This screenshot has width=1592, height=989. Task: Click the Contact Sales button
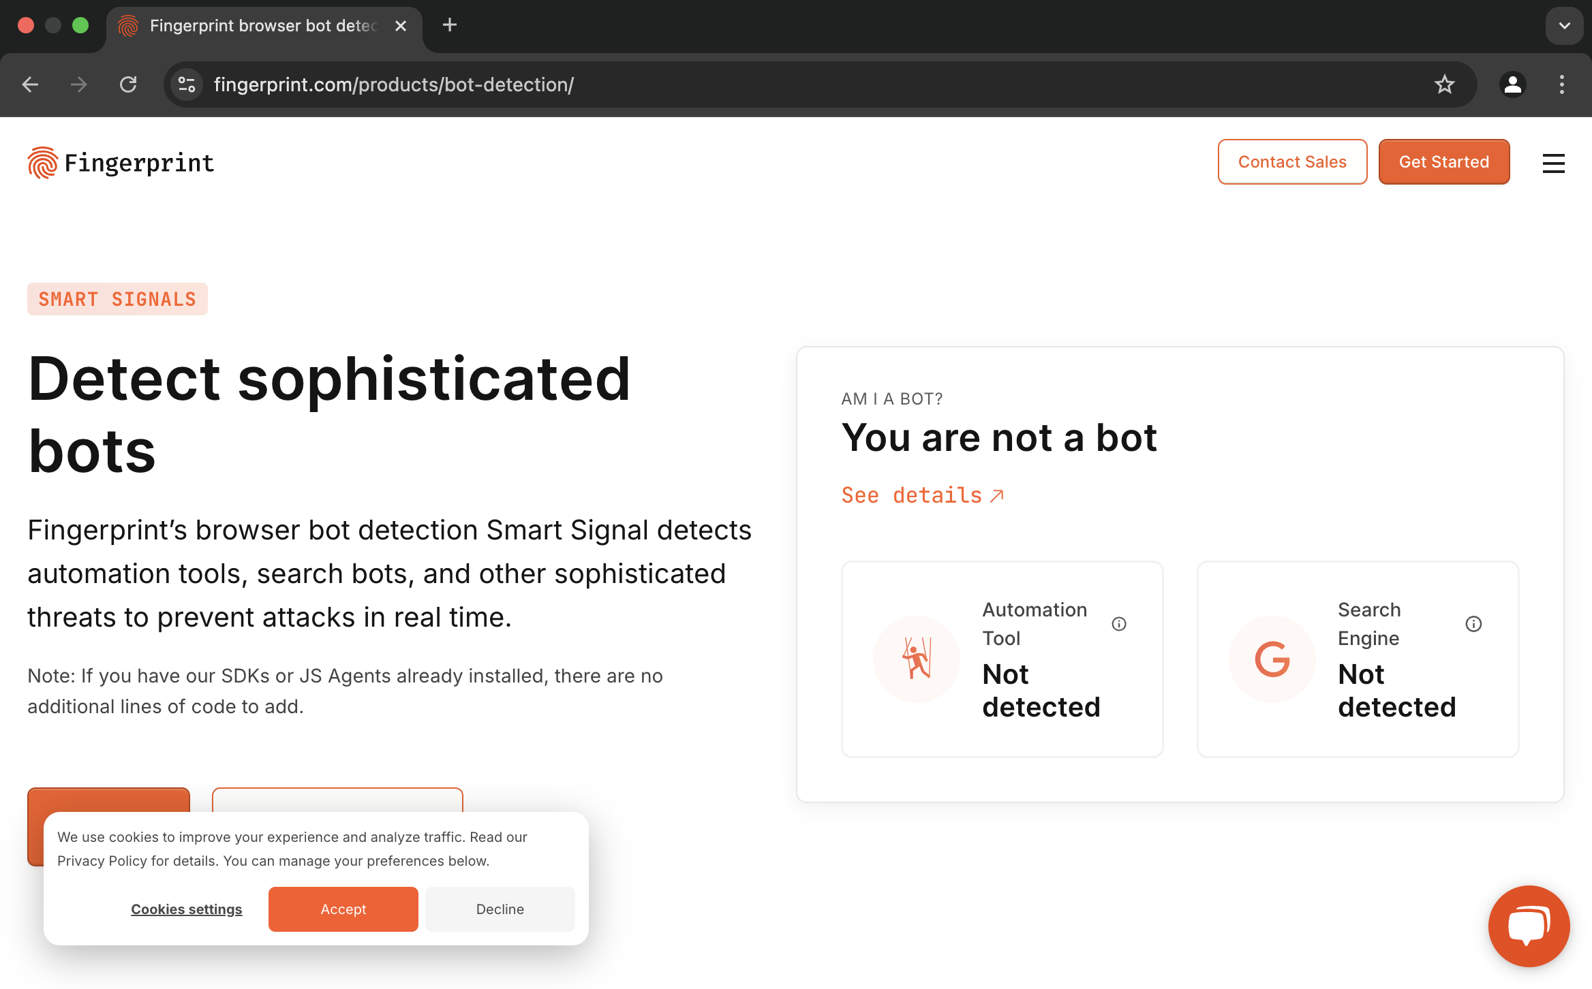pyautogui.click(x=1292, y=162)
